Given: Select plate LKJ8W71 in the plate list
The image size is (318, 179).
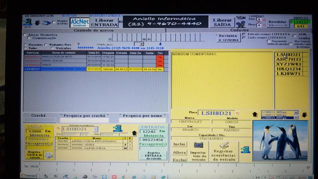Looking at the screenshot, I should pyautogui.click(x=288, y=74).
